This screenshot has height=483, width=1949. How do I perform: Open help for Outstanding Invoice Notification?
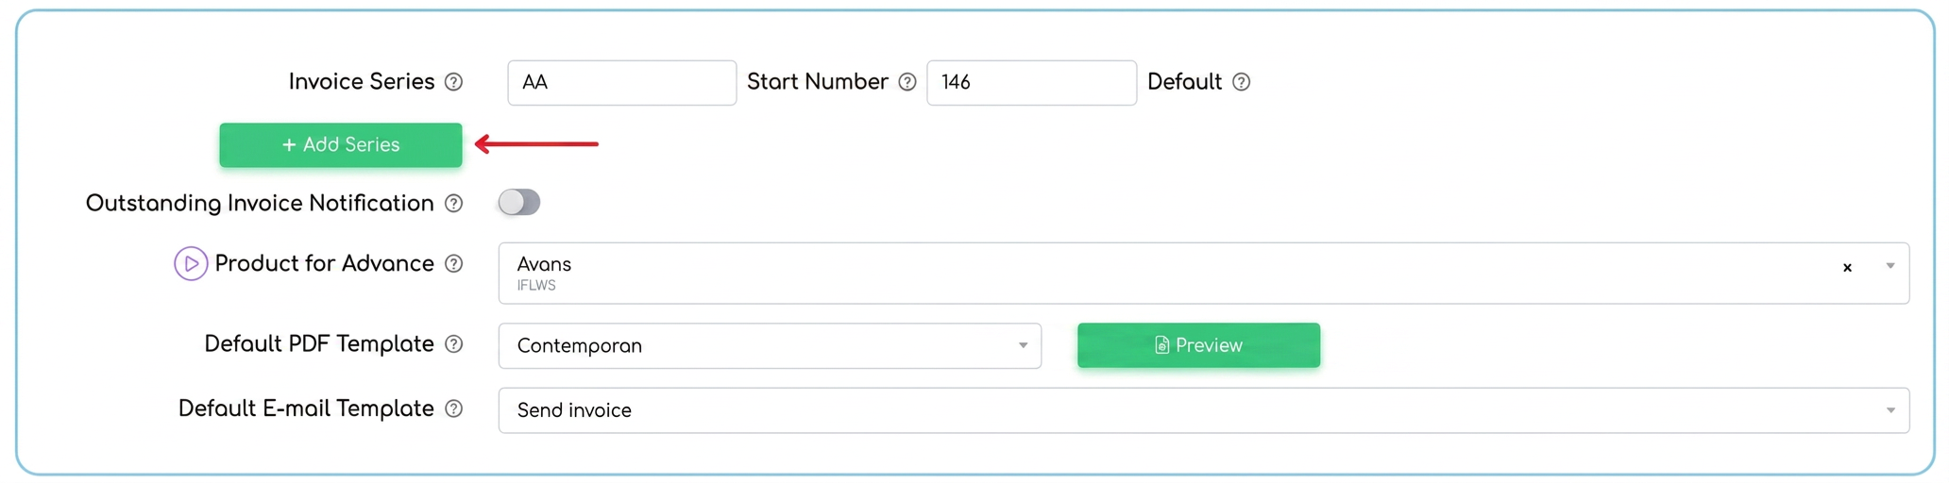(x=453, y=204)
